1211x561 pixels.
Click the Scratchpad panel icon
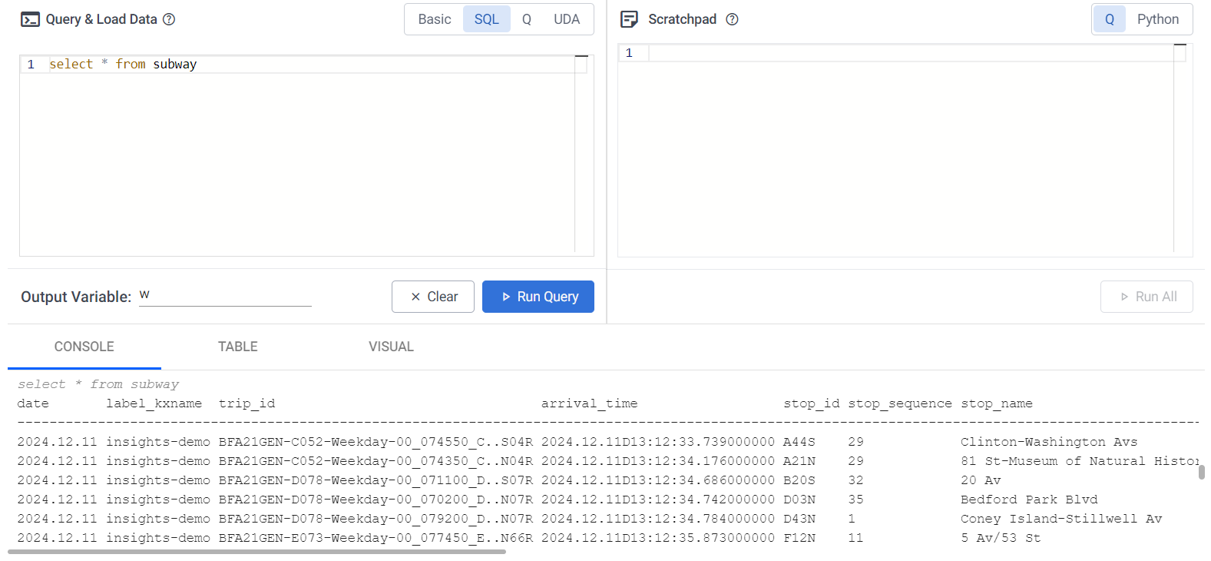pyautogui.click(x=627, y=18)
